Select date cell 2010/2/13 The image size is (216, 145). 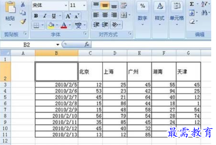point(56,134)
